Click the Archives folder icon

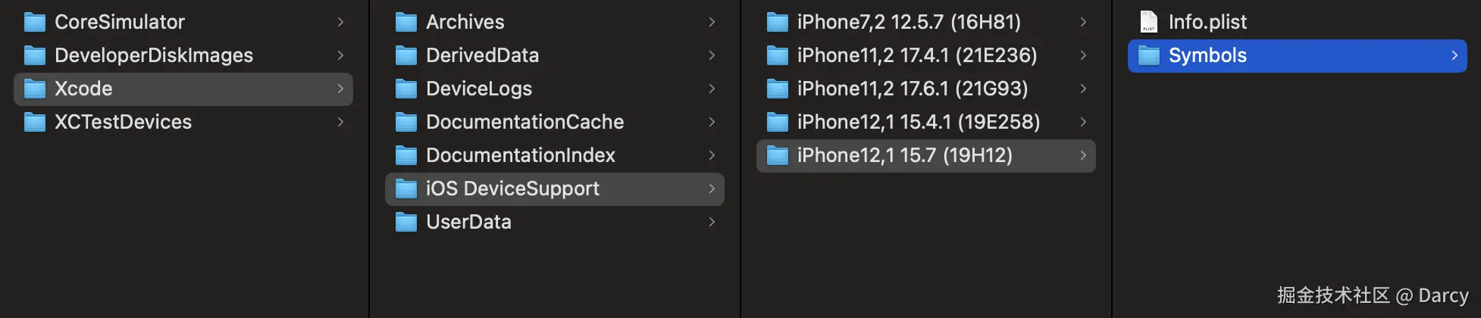[406, 23]
